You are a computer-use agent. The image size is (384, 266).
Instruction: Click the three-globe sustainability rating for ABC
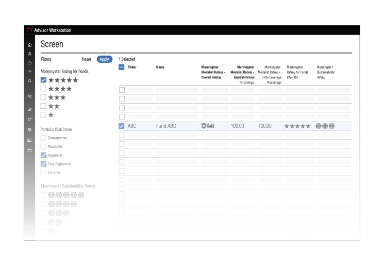(325, 126)
